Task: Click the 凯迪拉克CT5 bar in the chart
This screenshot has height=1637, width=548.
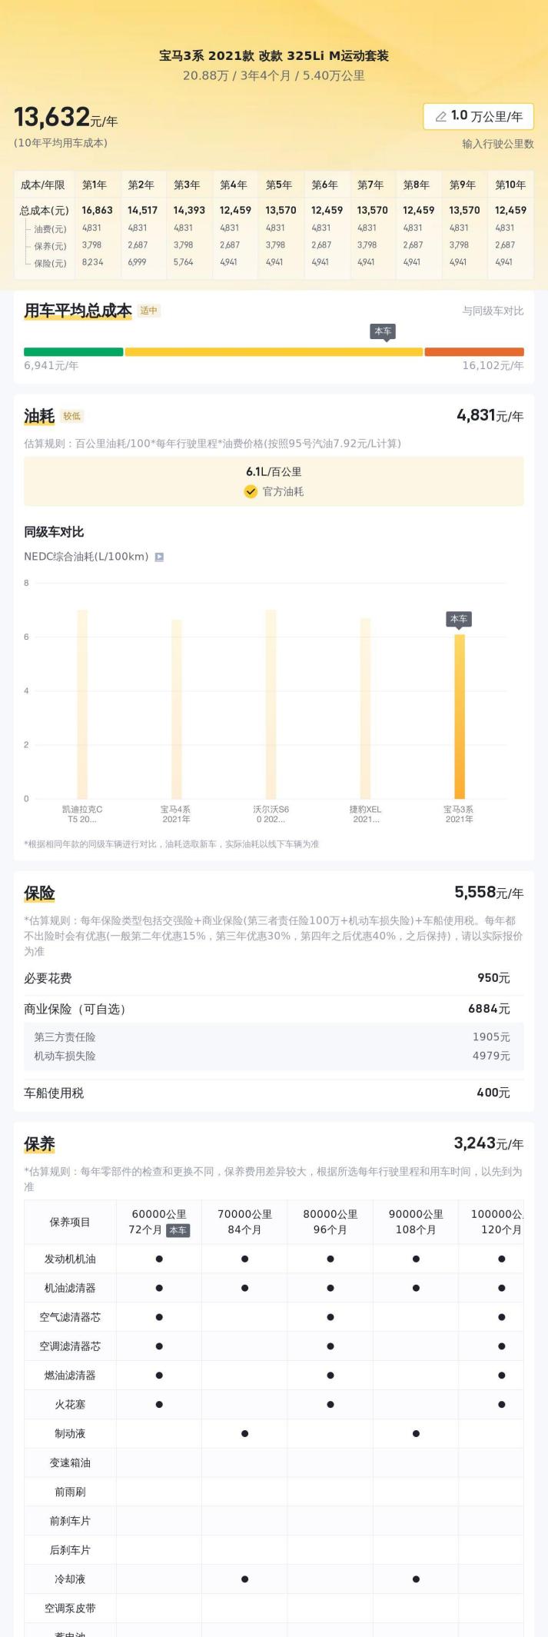Action: (x=82, y=704)
